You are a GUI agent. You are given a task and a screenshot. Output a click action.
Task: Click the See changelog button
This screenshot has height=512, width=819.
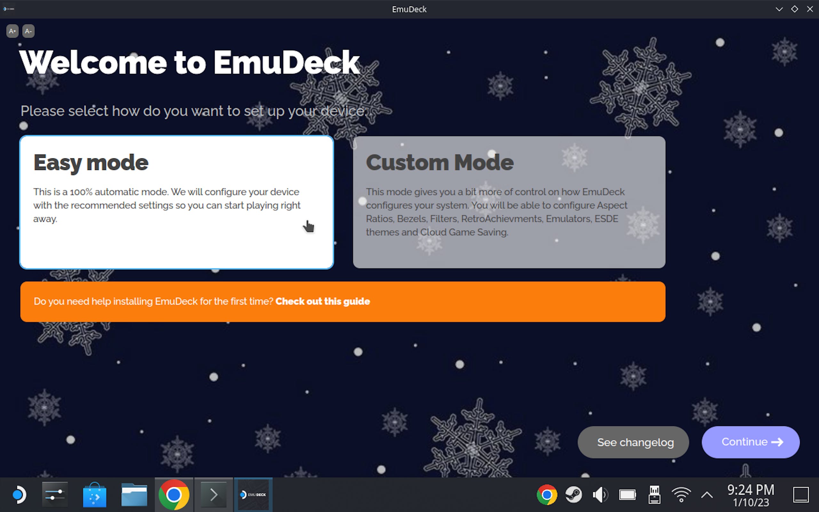pos(633,442)
